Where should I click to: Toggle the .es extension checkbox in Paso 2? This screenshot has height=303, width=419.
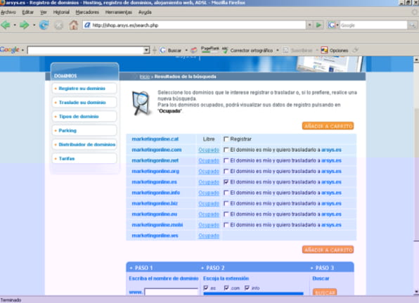tap(206, 288)
